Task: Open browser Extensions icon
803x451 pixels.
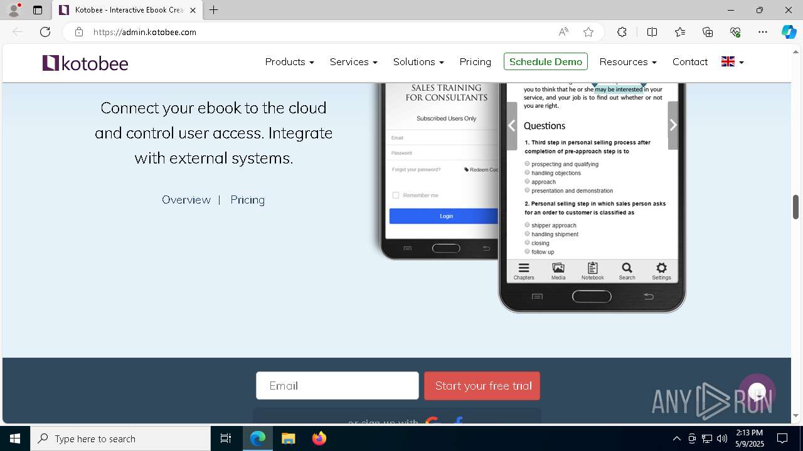Action: [x=622, y=32]
